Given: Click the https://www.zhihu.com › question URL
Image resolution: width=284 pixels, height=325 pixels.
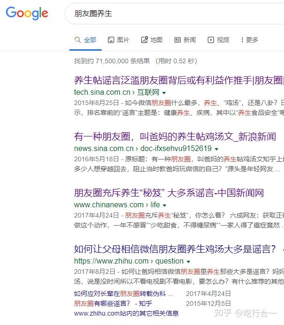Looking at the screenshot, I should coord(129,261).
